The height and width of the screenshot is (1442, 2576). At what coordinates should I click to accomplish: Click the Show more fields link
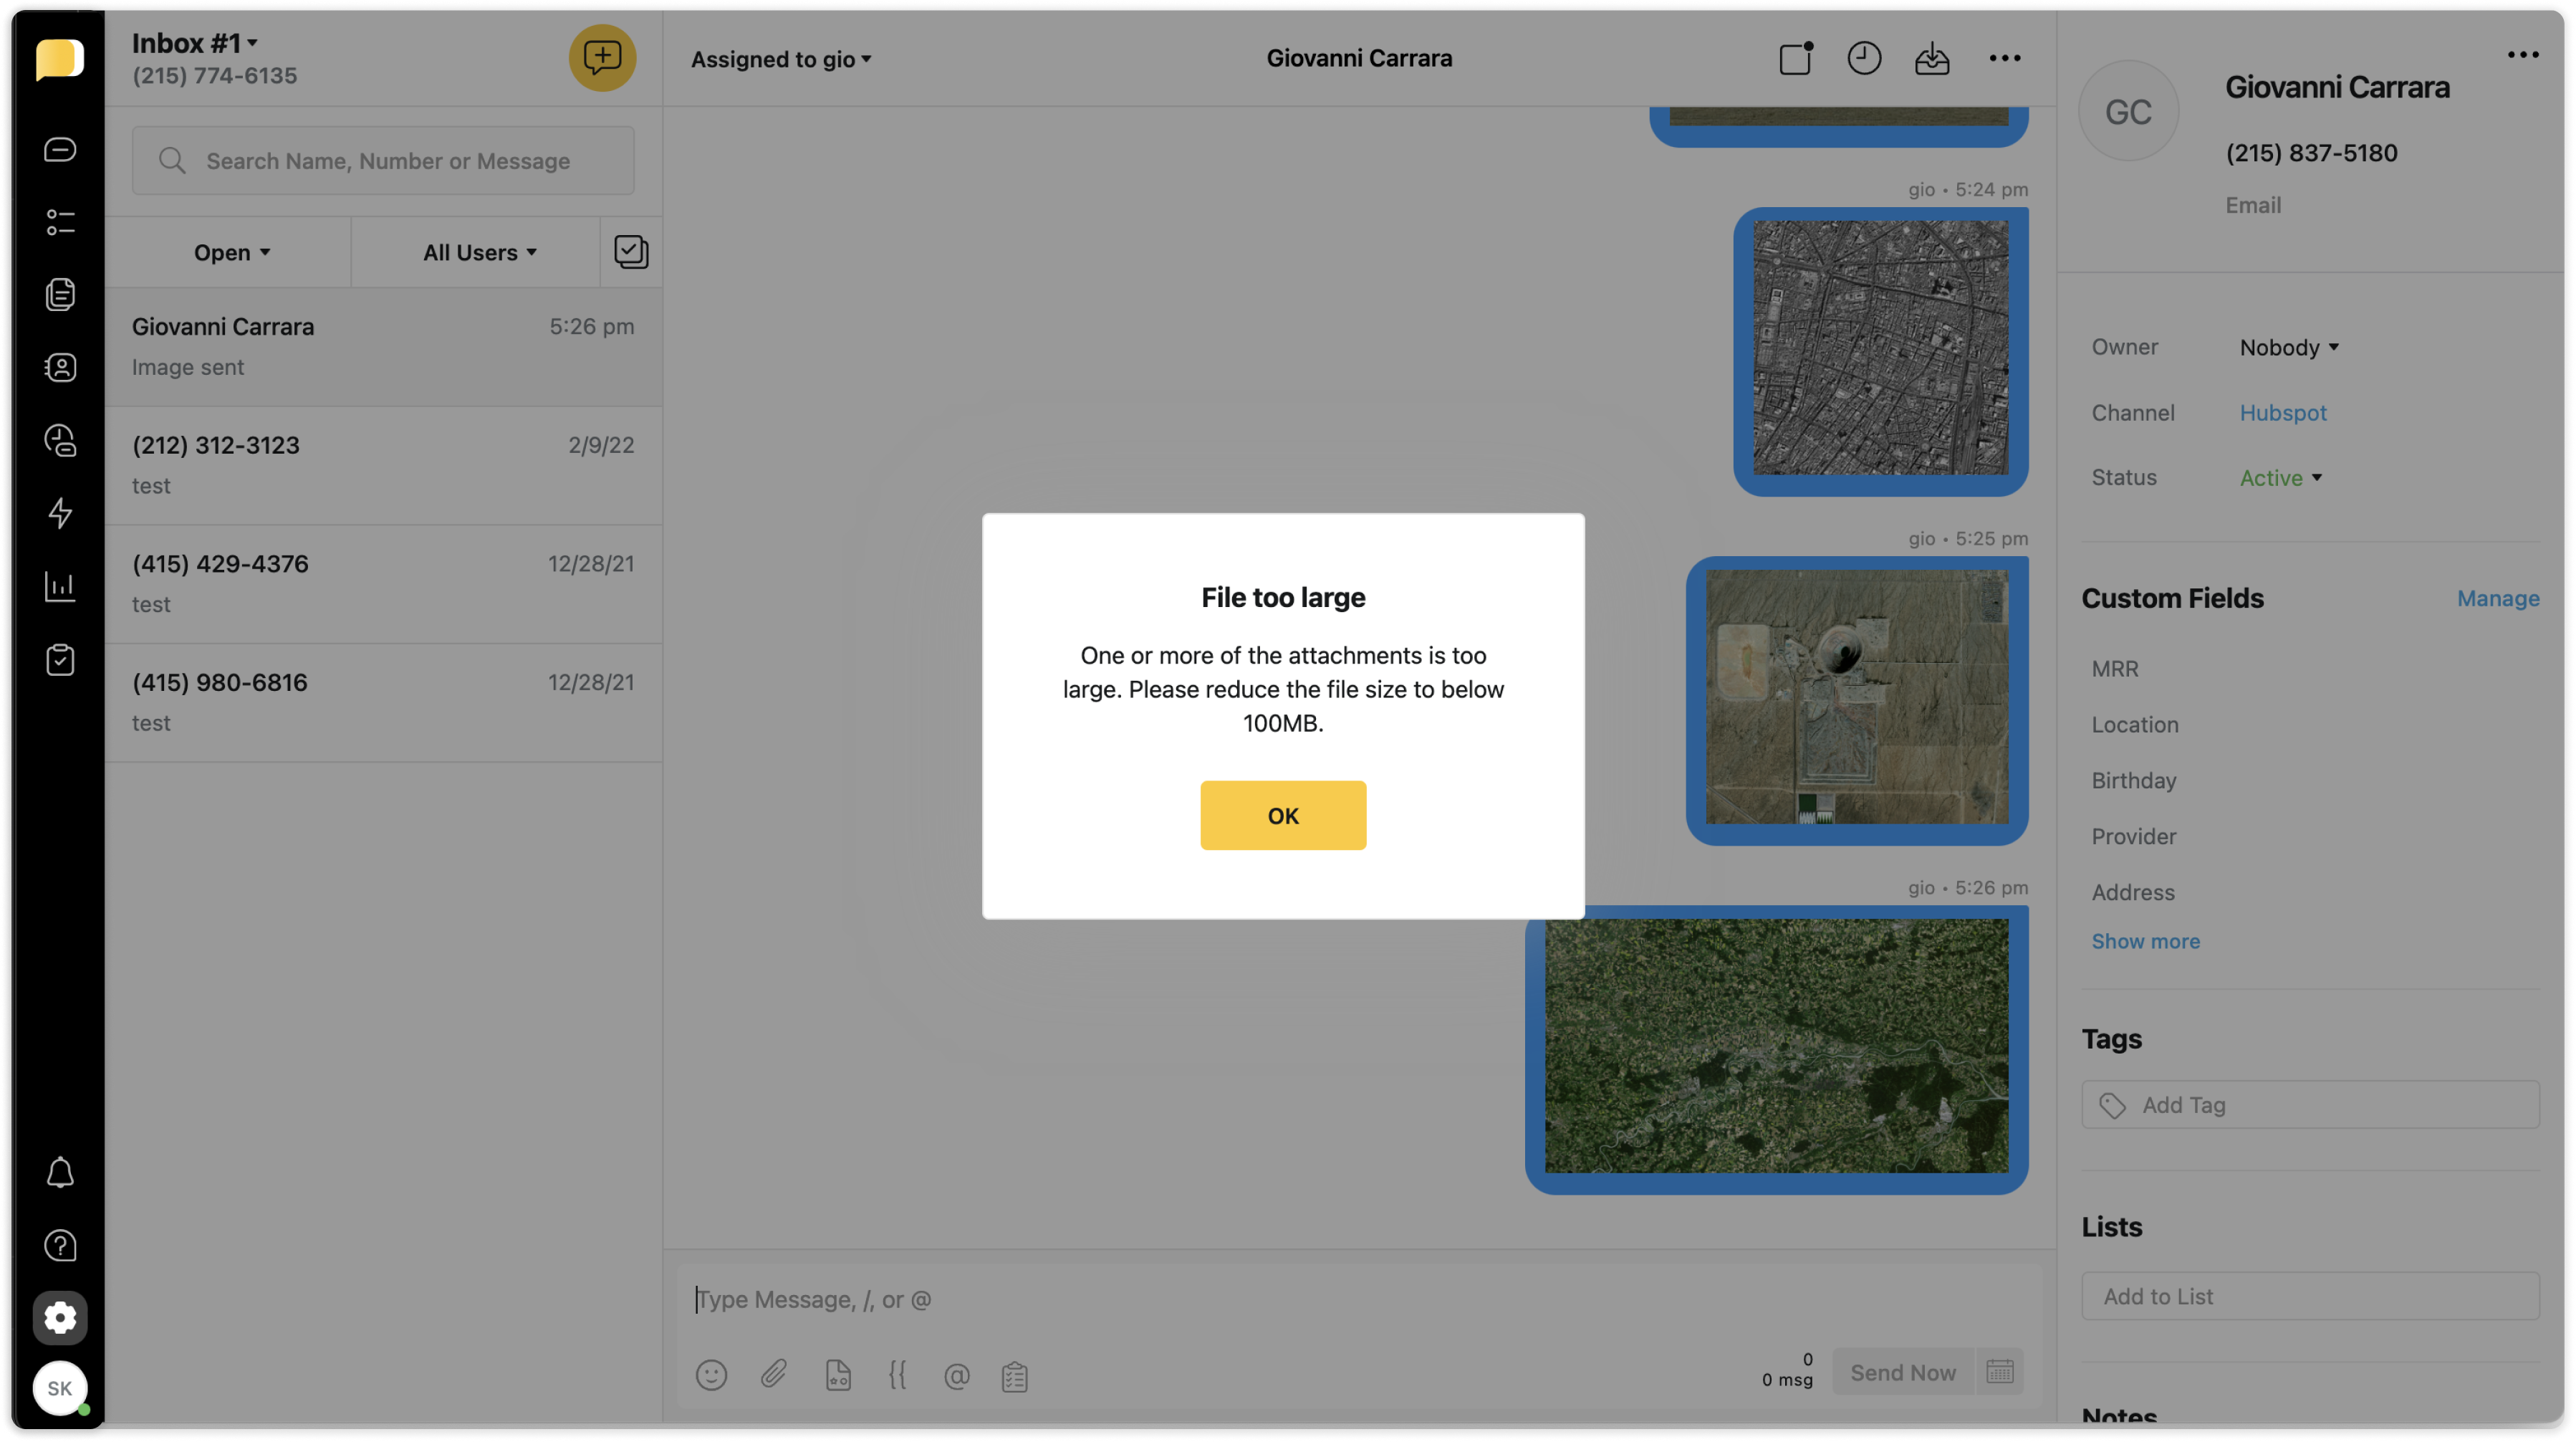(x=2145, y=940)
